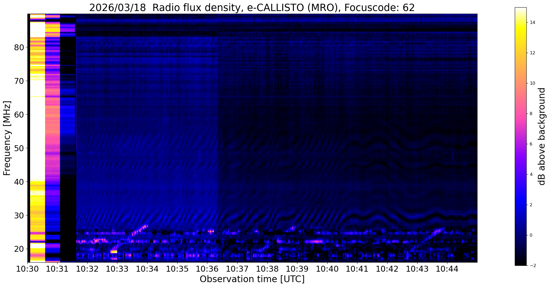This screenshot has height=287, width=550.
Task: Click the Observation time [UTC] axis label
Action: click(x=252, y=279)
